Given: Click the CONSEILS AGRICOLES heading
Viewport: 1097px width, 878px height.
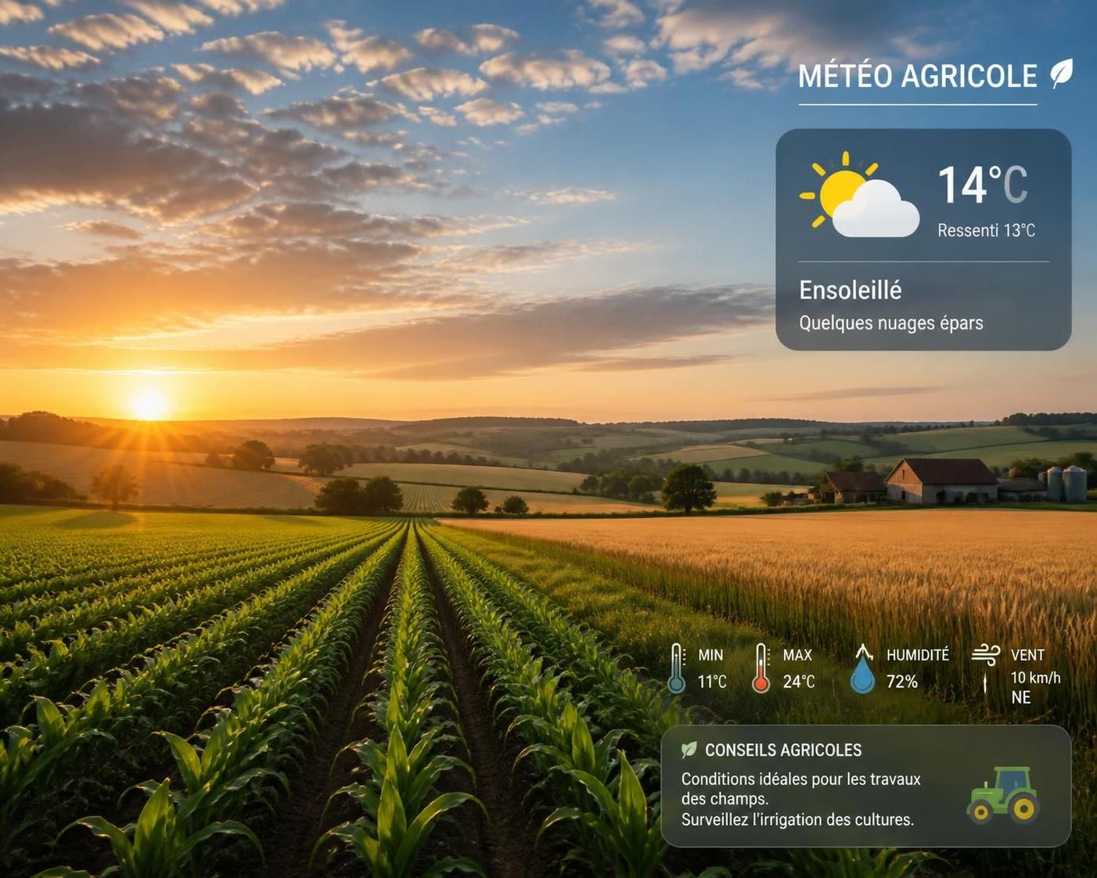Looking at the screenshot, I should (783, 750).
